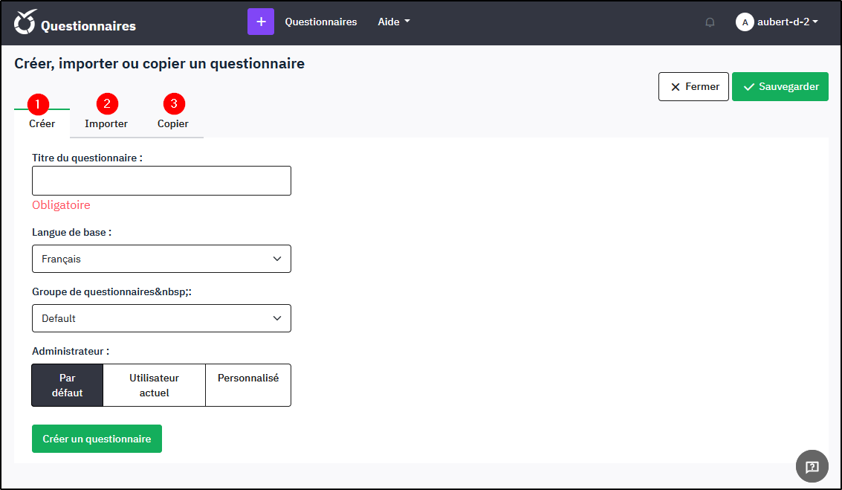Click red marker number 2 badge
This screenshot has width=842, height=490.
[x=107, y=103]
